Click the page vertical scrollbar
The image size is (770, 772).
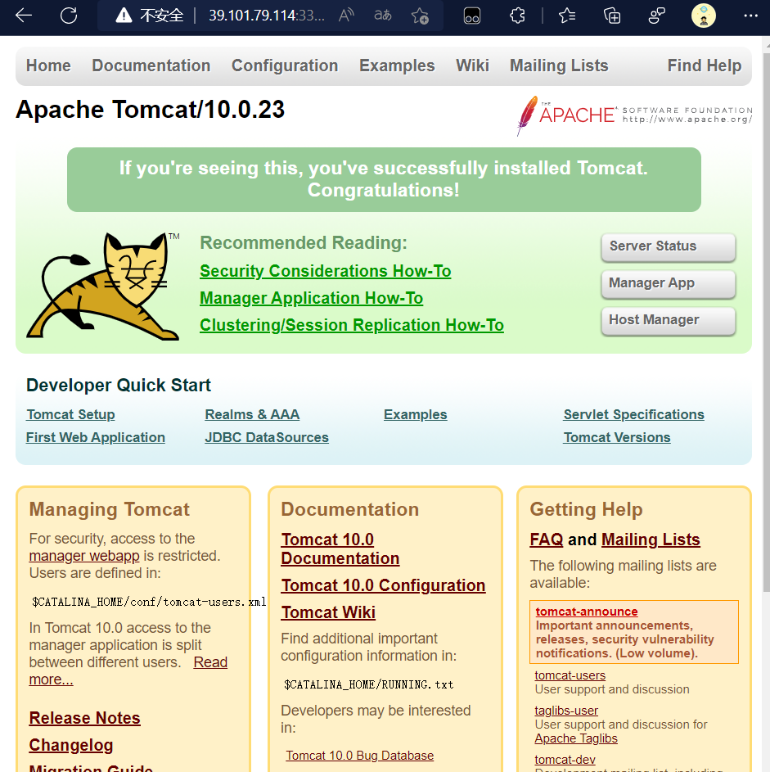(x=765, y=327)
